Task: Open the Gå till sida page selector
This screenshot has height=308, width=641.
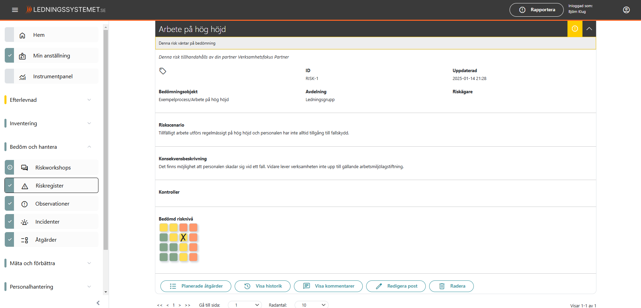Action: pyautogui.click(x=245, y=305)
